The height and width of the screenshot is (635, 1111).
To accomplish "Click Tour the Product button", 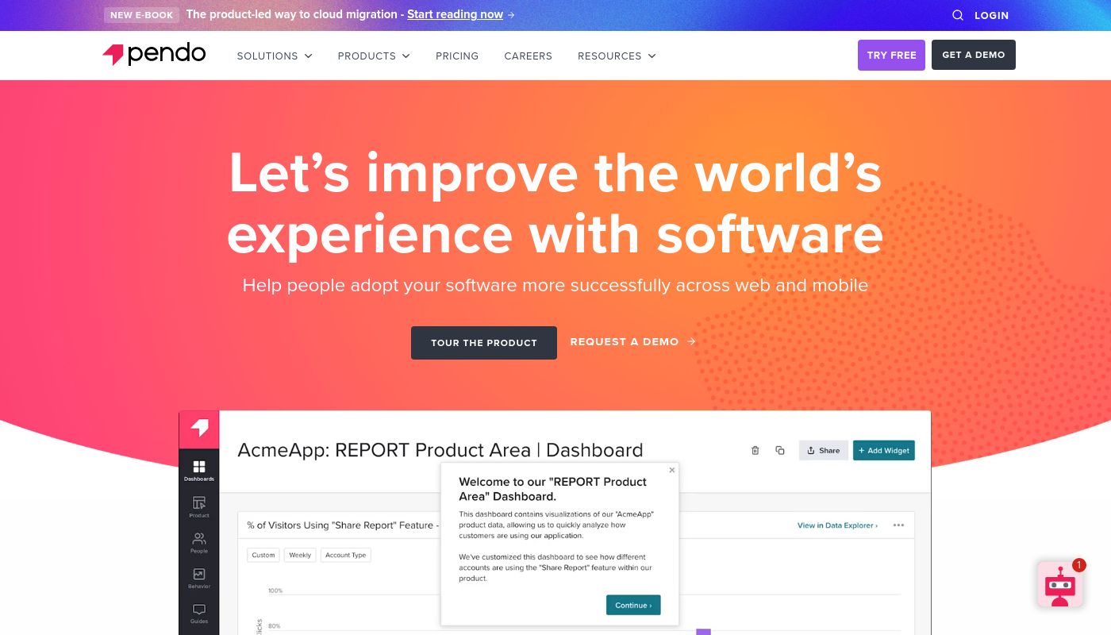I will (x=484, y=343).
